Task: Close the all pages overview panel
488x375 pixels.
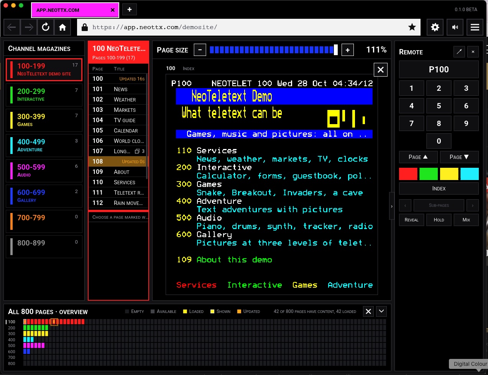Action: [x=368, y=311]
